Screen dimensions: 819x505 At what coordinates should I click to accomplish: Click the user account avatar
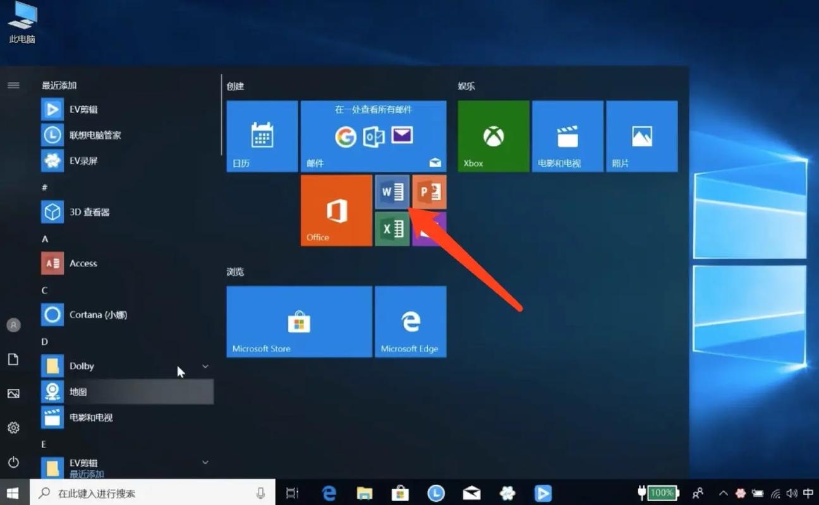(x=13, y=325)
